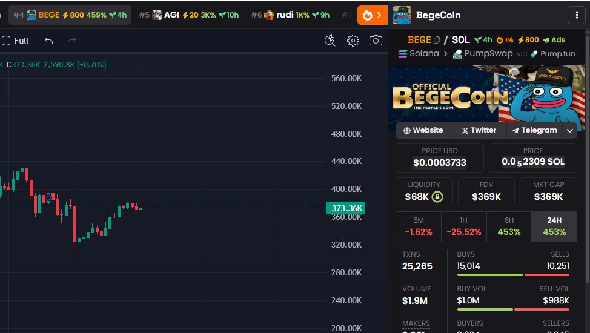Image resolution: width=590 pixels, height=333 pixels.
Task: Open the PumpSwap DEX link
Action: coord(482,54)
